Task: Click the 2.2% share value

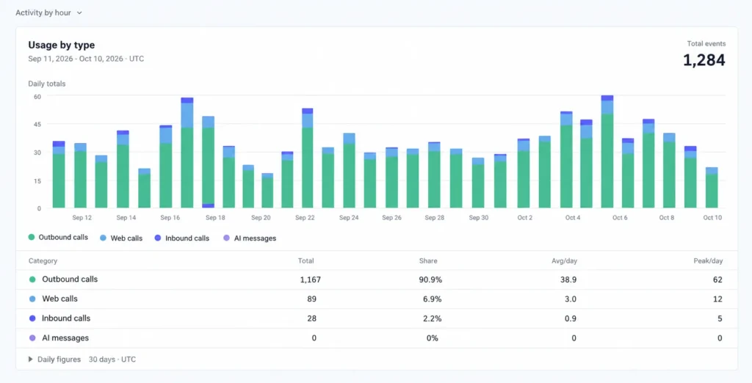Action: pos(432,318)
